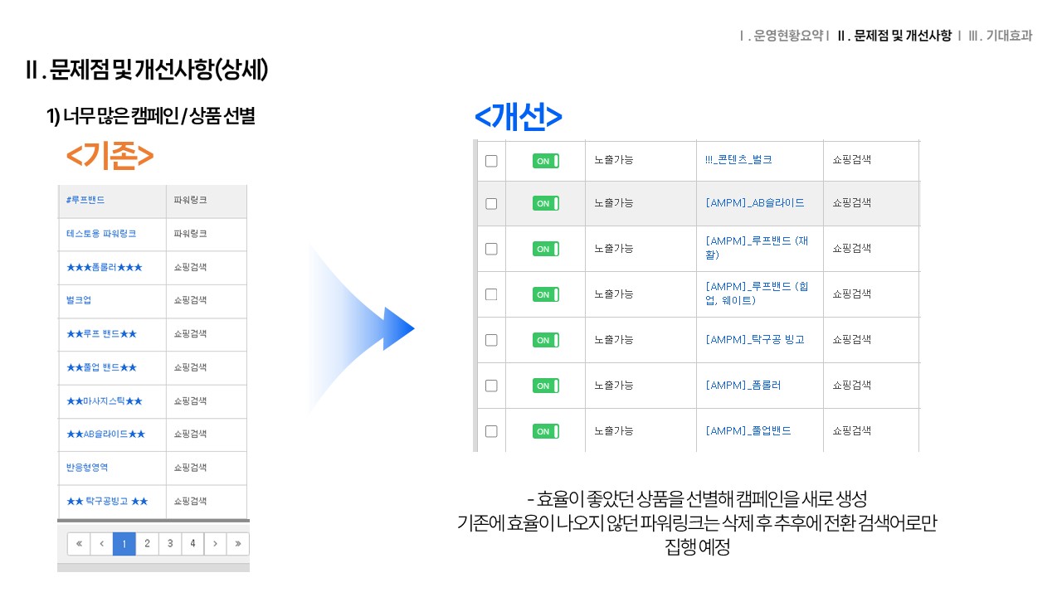Switch to the Ⅰ. 운영현황요약 section
Screen dimensions: 1062x597
(x=782, y=36)
